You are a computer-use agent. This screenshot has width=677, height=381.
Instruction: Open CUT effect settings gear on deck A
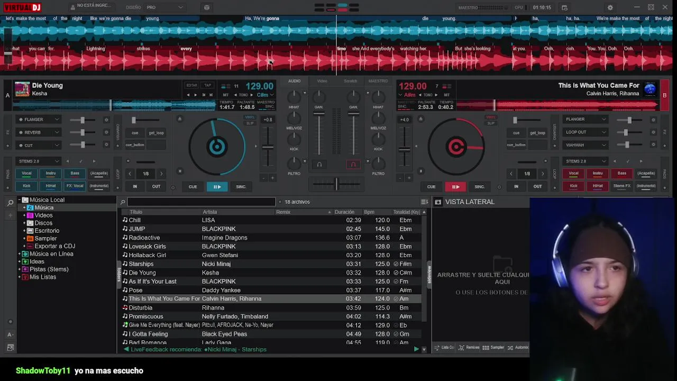(106, 145)
